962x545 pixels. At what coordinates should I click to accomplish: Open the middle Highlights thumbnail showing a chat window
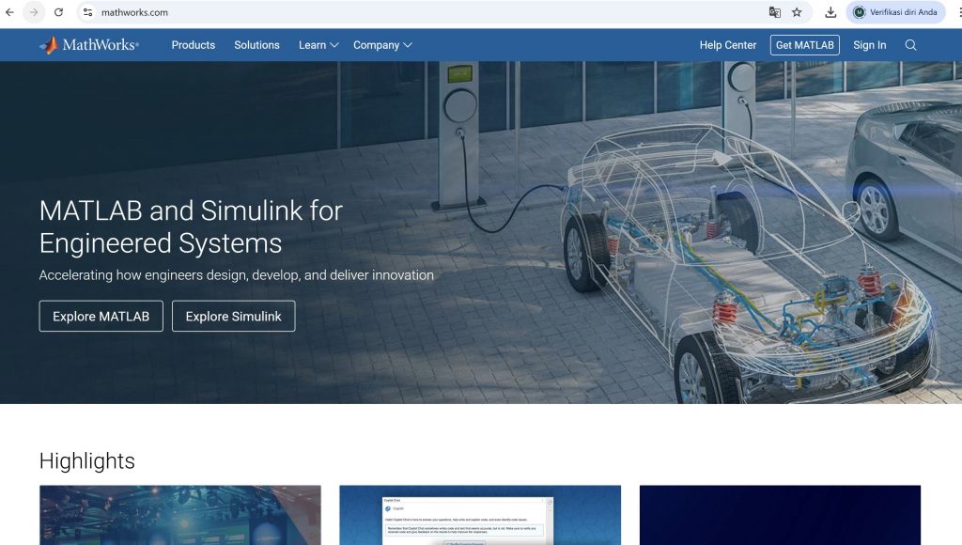point(480,515)
